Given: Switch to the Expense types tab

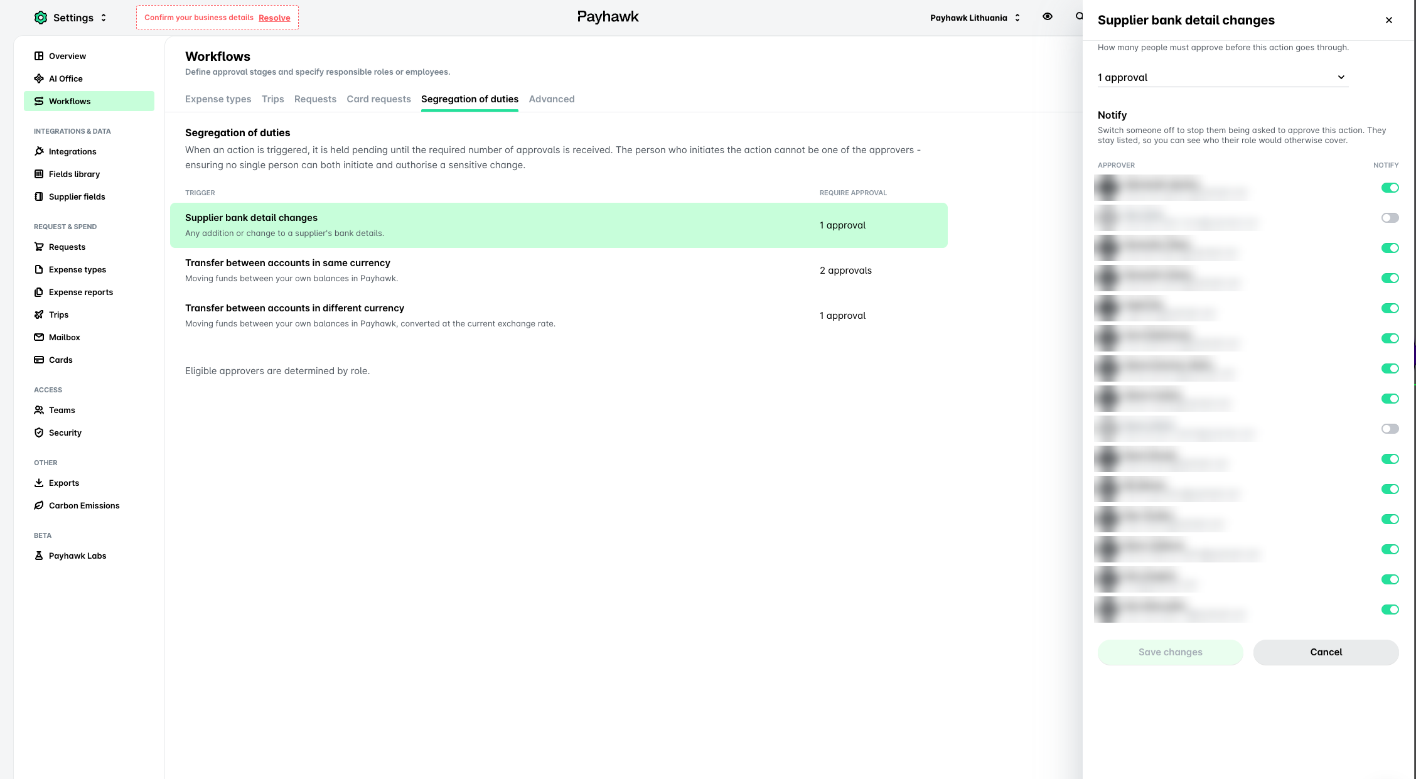Looking at the screenshot, I should 218,99.
